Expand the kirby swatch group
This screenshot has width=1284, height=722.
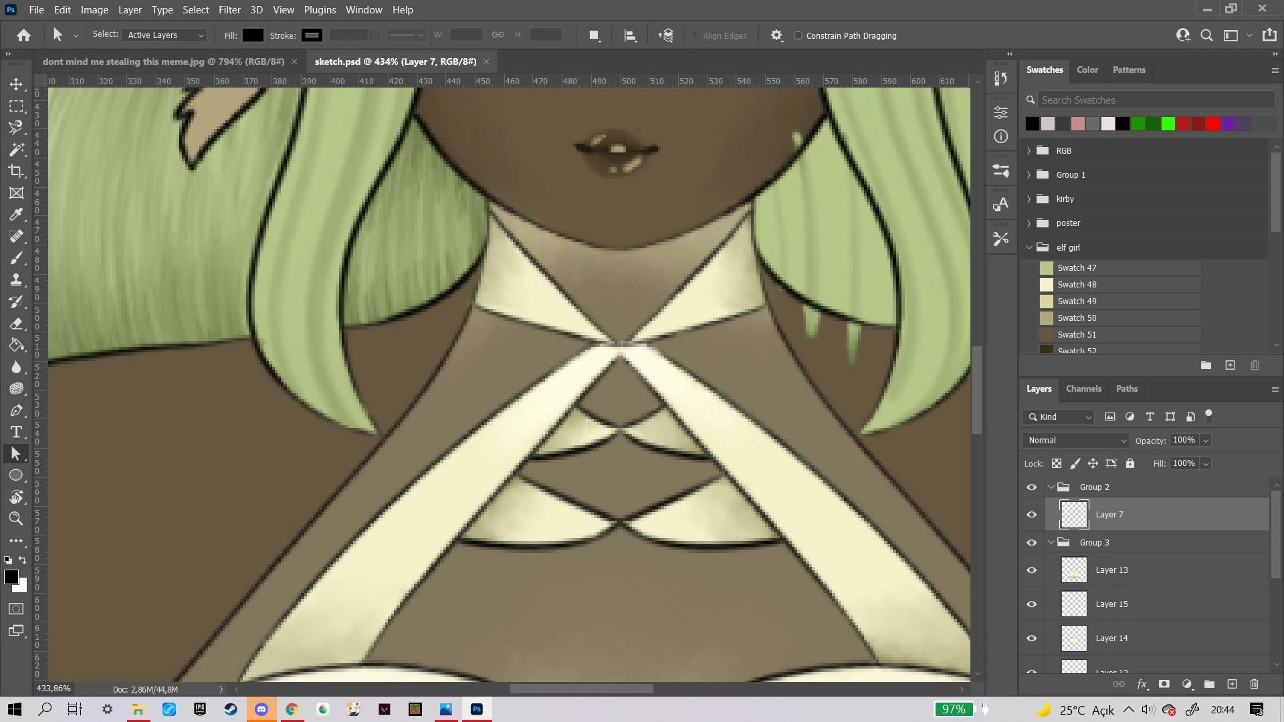(1029, 199)
